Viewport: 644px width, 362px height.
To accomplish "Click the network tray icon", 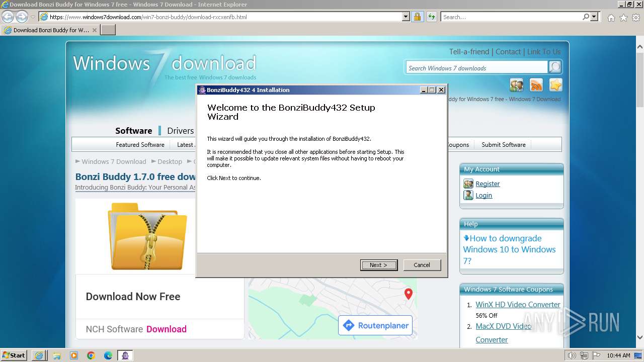I will (584, 355).
